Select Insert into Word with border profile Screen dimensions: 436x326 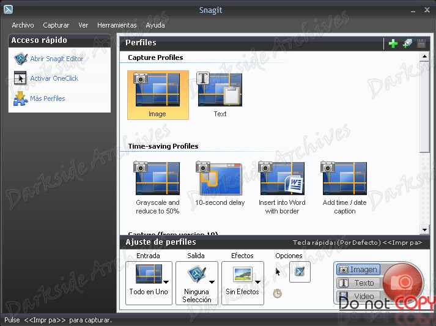[282, 188]
